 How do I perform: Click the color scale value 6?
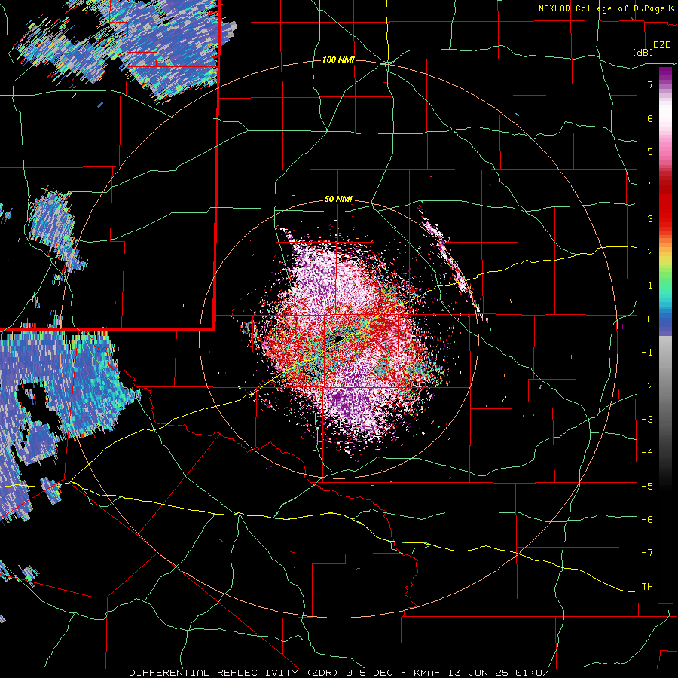click(650, 118)
